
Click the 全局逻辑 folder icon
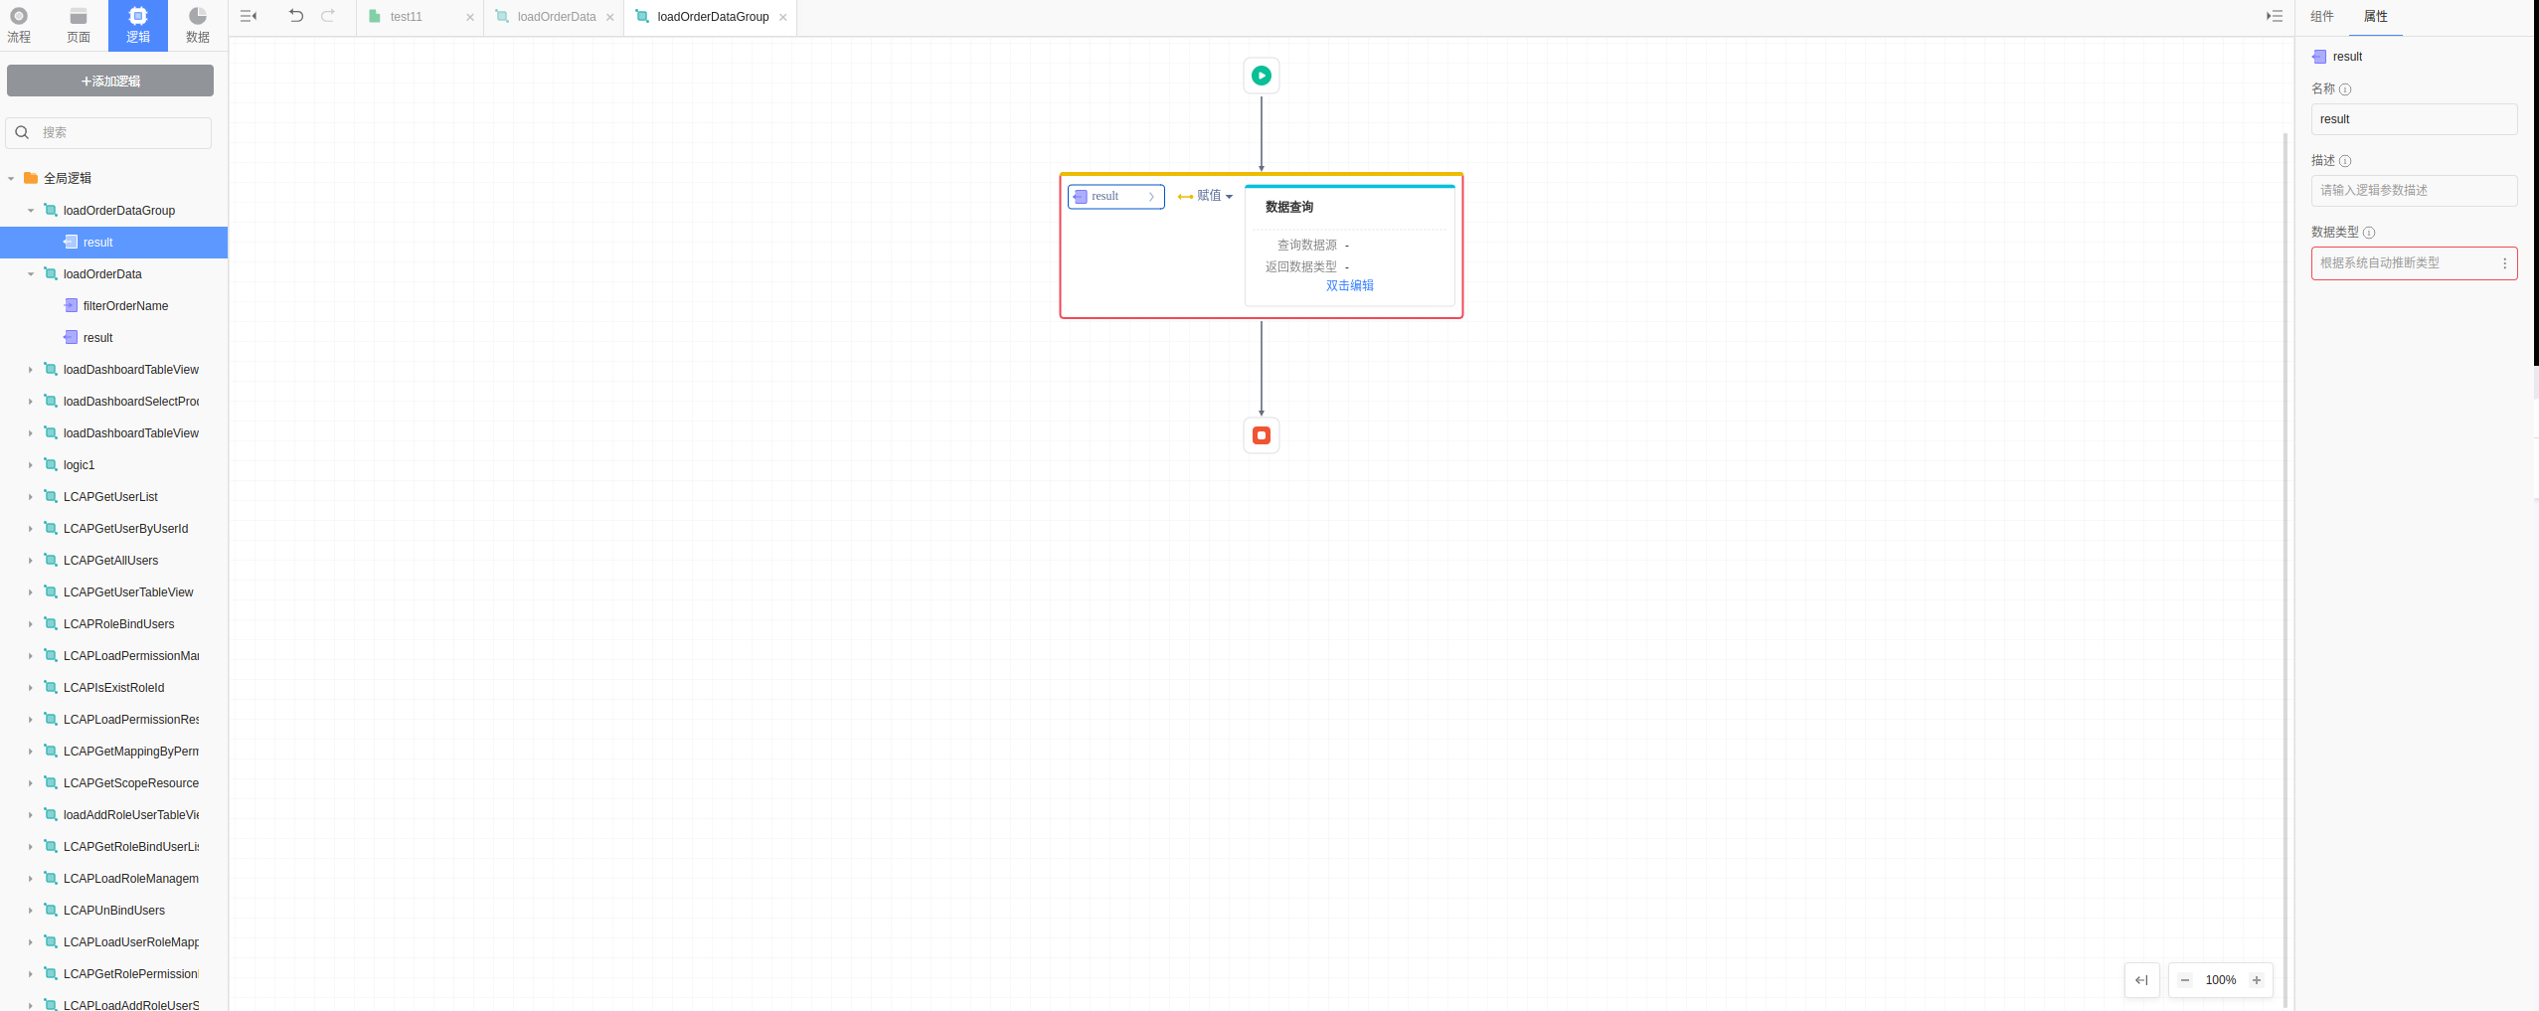click(x=31, y=178)
